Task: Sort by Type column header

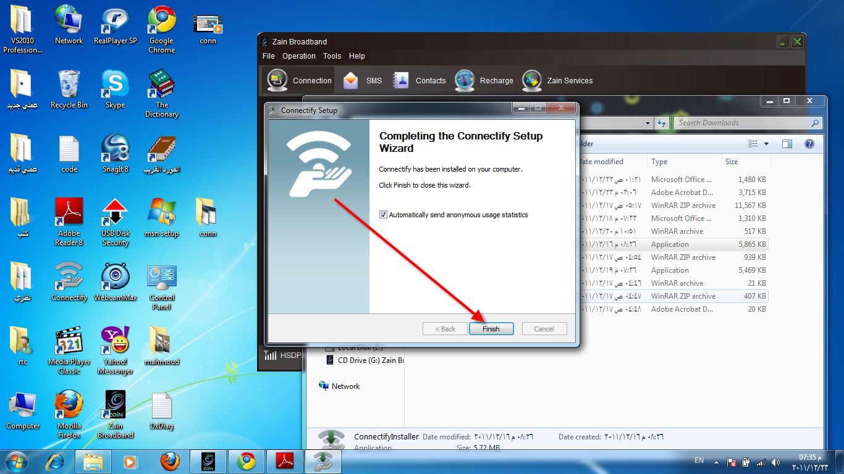Action: click(x=683, y=162)
